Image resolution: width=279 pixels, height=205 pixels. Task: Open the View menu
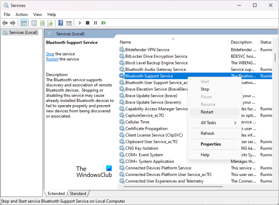pyautogui.click(x=37, y=14)
